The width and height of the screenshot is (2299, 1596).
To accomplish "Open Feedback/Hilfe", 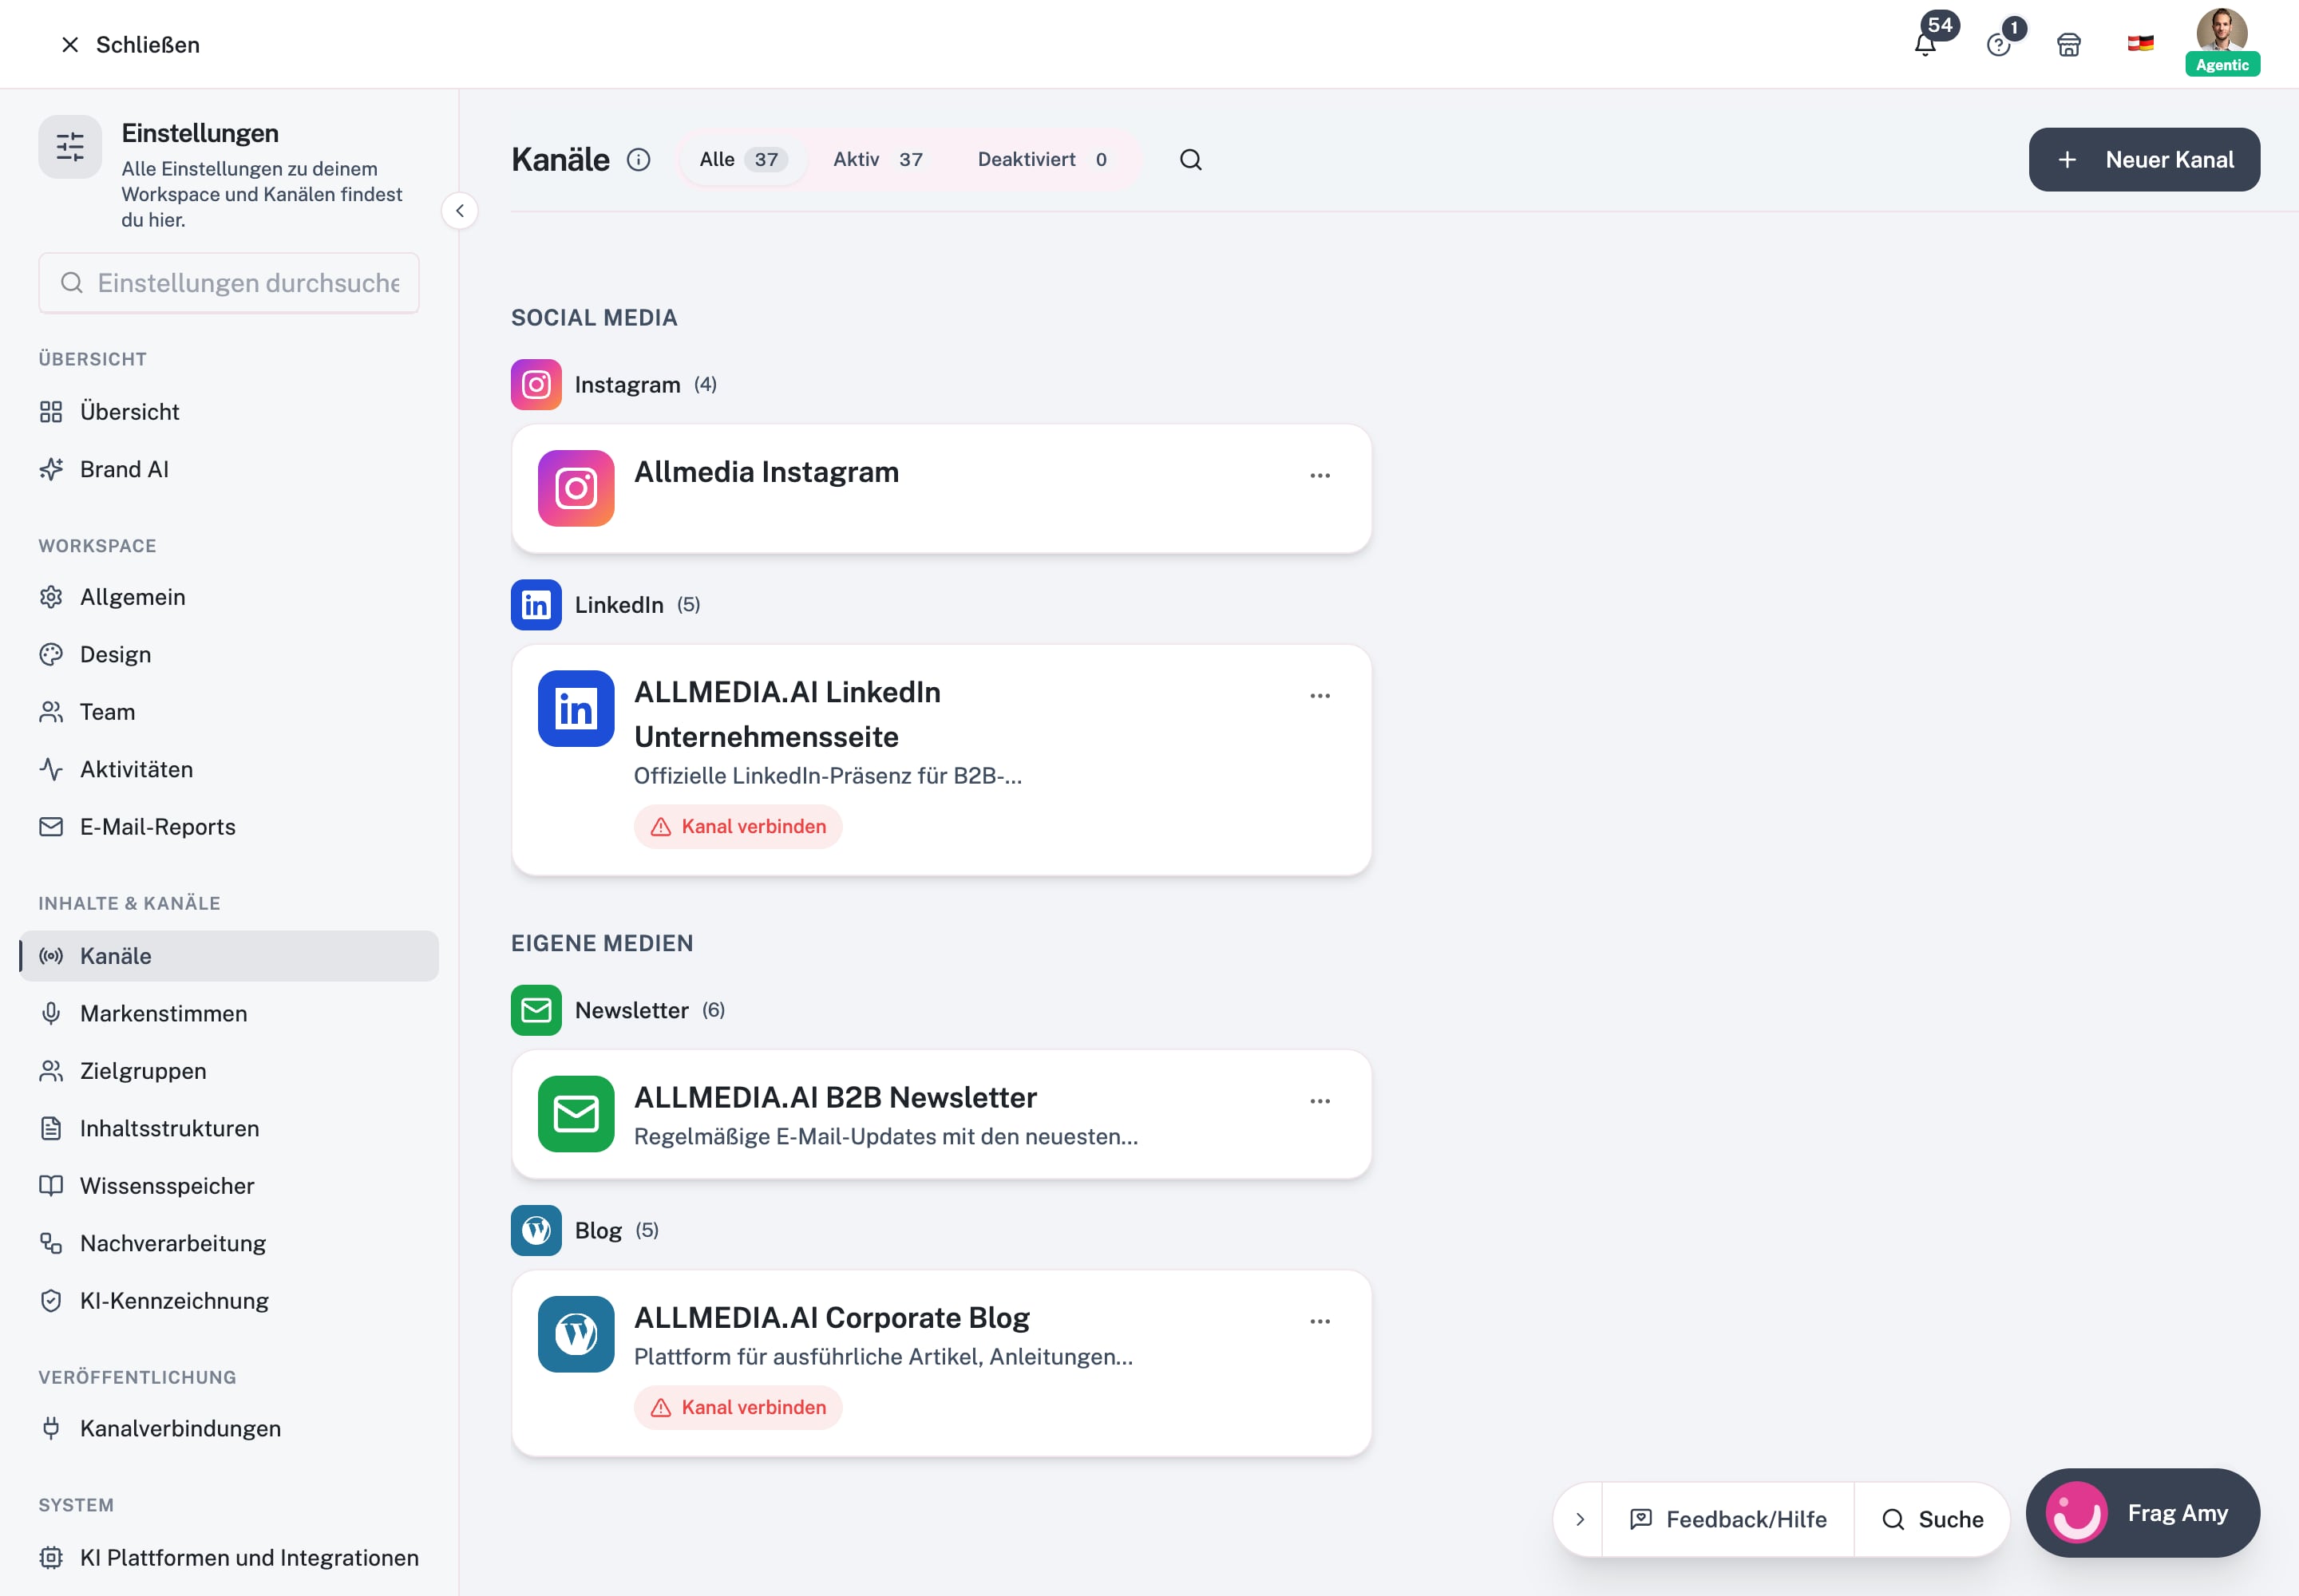I will pyautogui.click(x=1727, y=1519).
